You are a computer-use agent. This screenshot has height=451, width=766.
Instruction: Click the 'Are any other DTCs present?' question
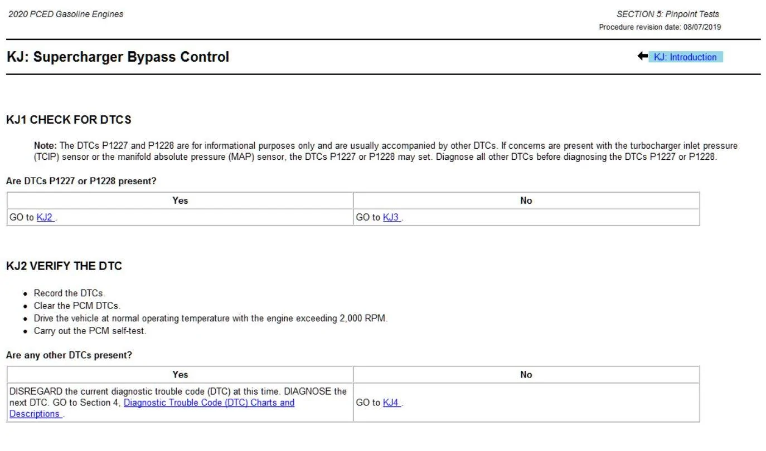pos(69,355)
